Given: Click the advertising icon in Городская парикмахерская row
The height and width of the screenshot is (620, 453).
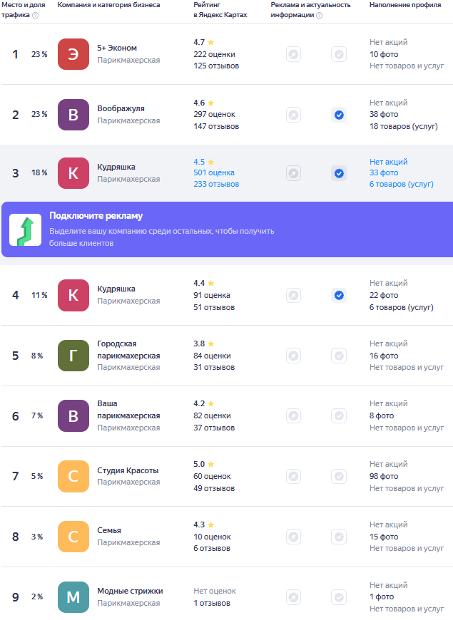Looking at the screenshot, I should click(293, 356).
